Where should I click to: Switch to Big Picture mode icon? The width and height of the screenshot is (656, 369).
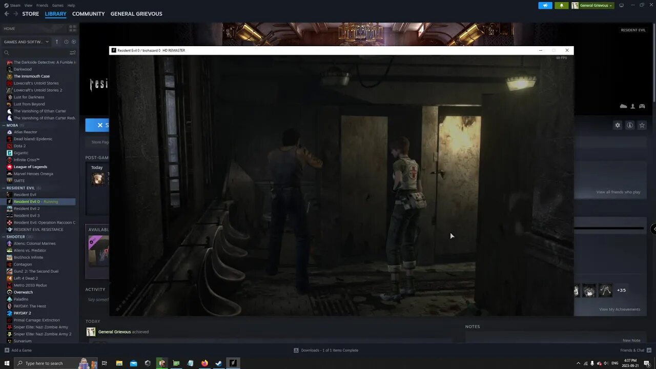pyautogui.click(x=621, y=5)
